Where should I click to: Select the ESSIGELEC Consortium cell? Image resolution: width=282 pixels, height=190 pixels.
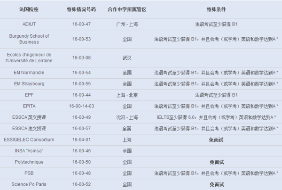point(29,140)
